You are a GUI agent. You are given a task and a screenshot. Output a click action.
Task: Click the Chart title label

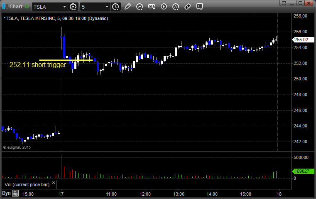(x=16, y=7)
